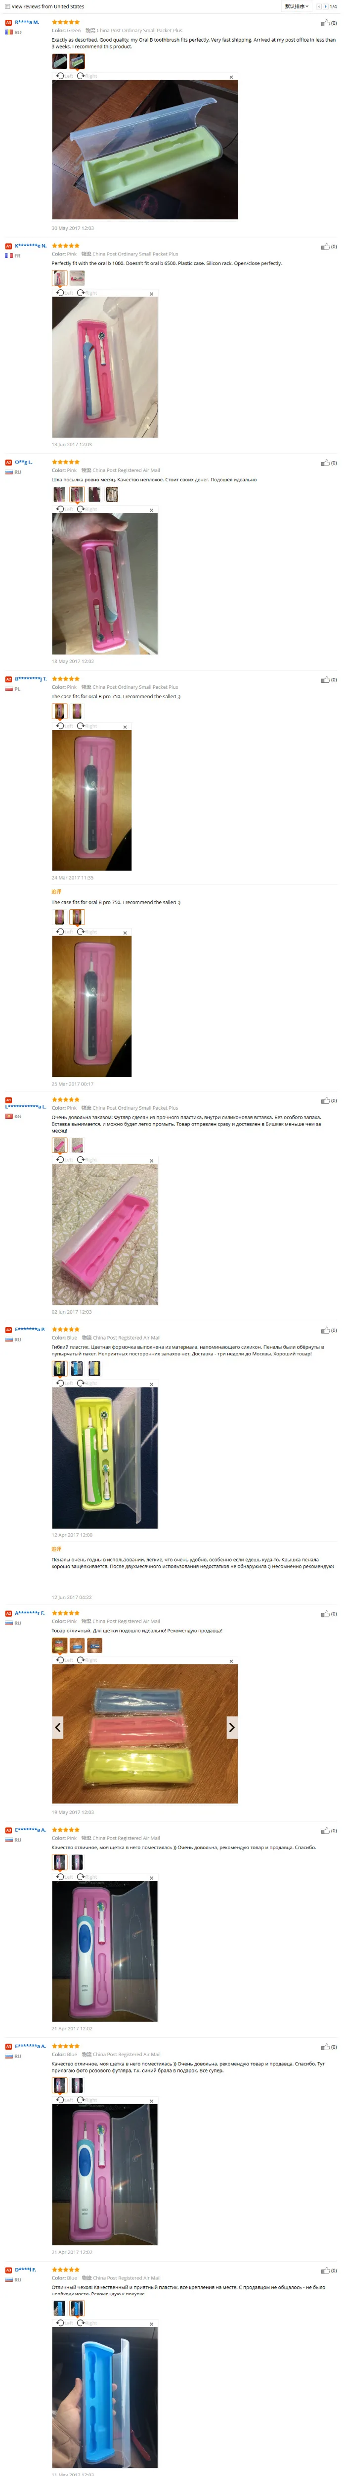Click thumbs-up on K*******e N. review
The height and width of the screenshot is (2476, 346).
click(326, 246)
